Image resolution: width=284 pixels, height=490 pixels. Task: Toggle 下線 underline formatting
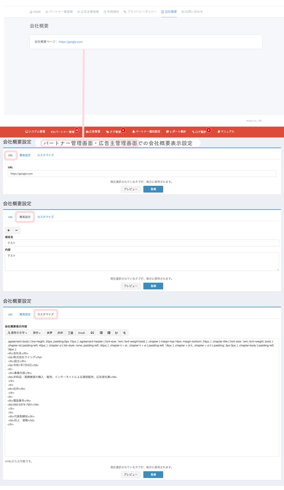click(71, 333)
